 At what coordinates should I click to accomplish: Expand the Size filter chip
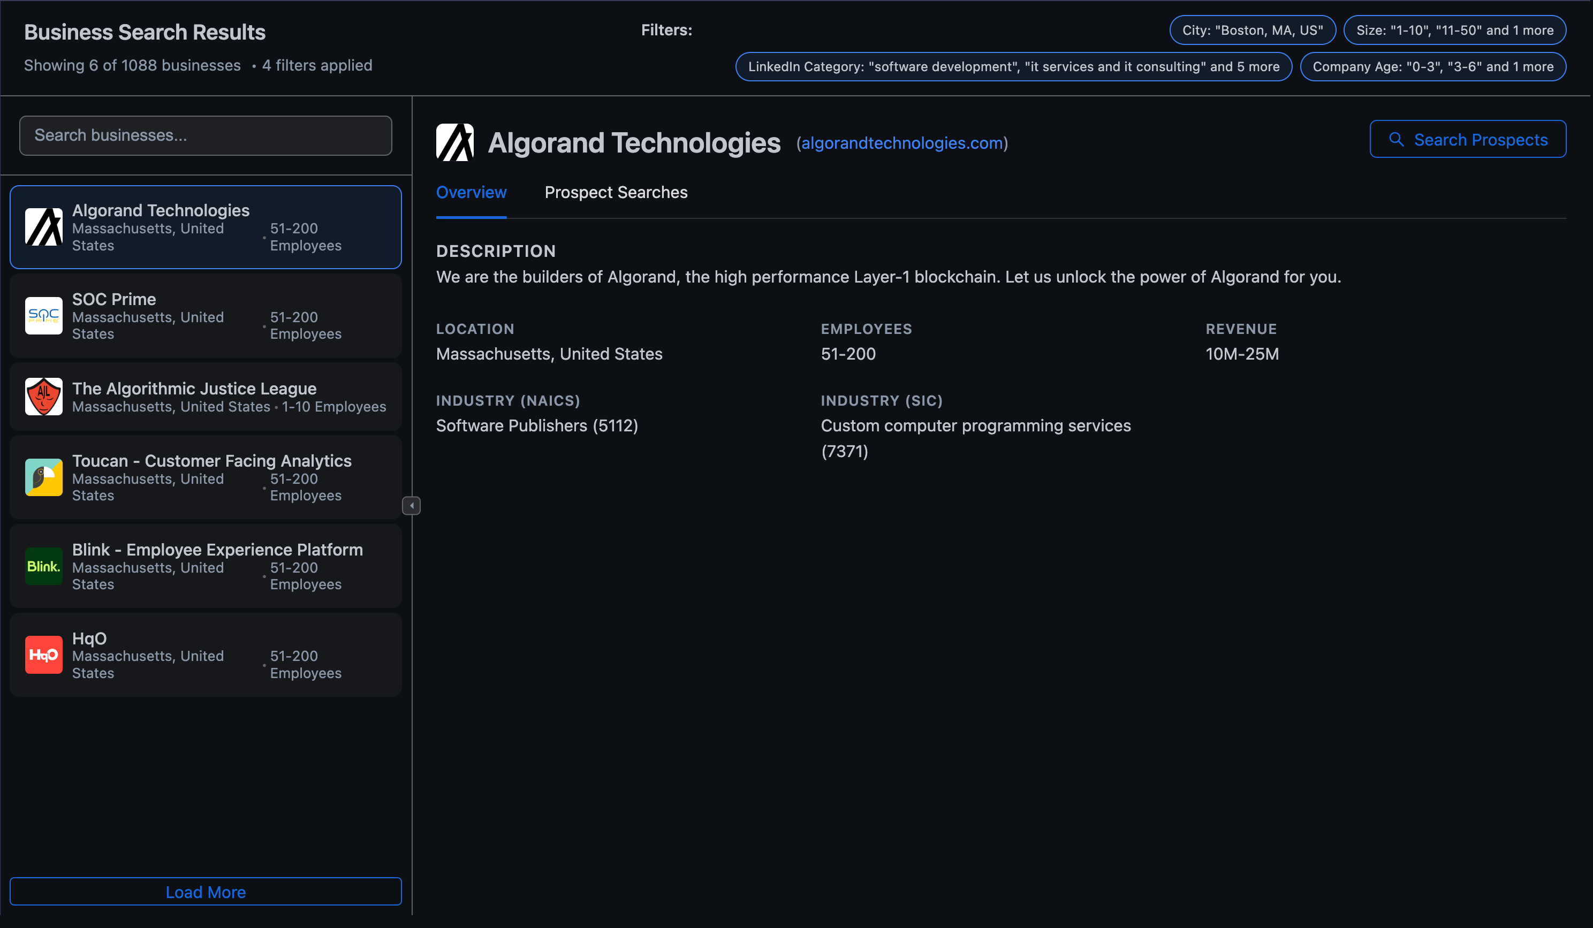point(1454,31)
